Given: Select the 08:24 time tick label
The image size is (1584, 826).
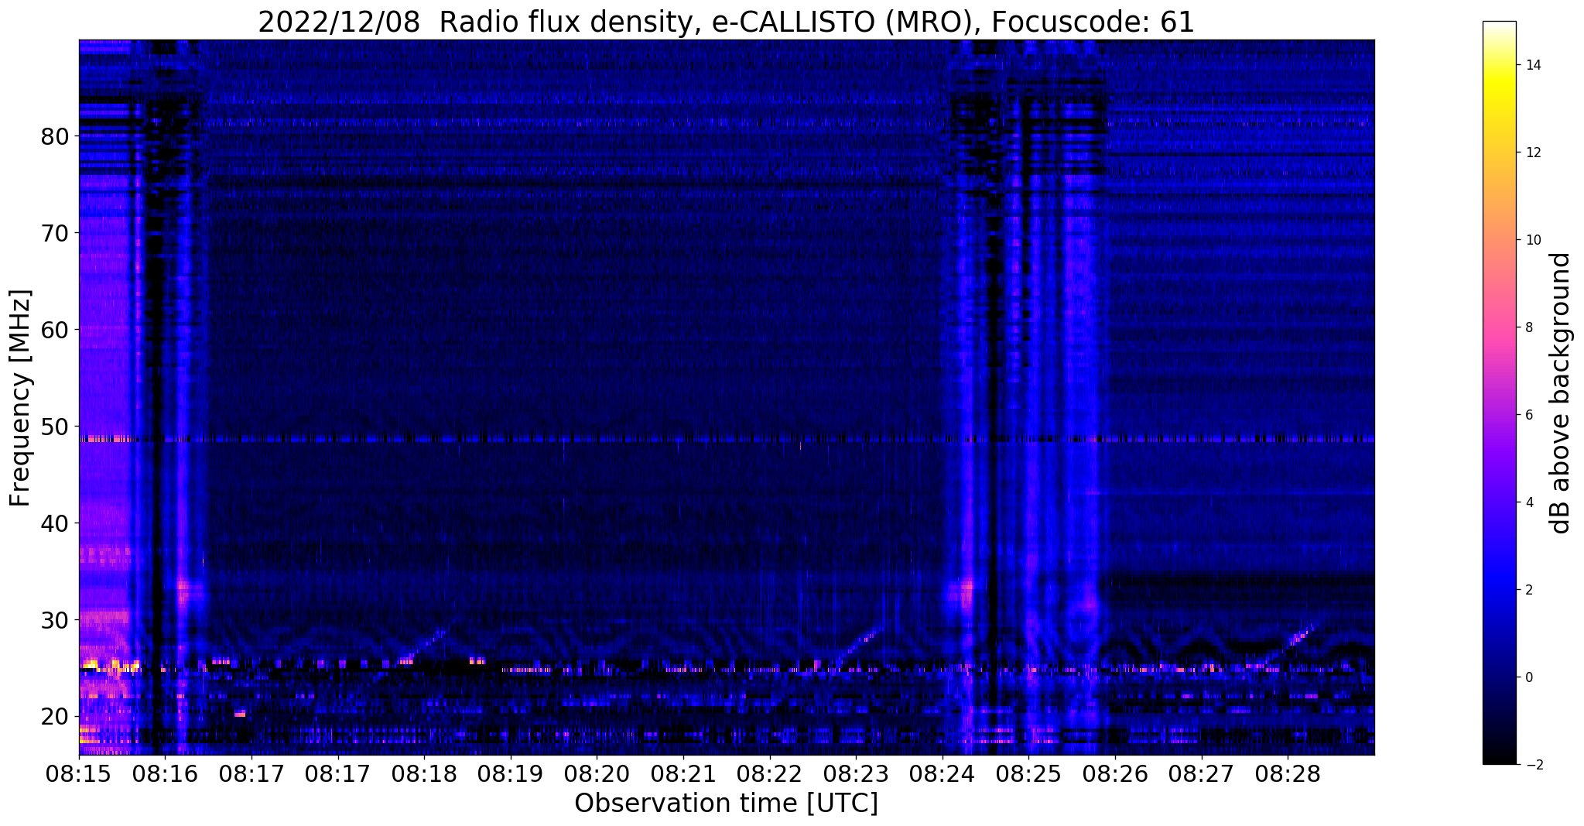Looking at the screenshot, I should tap(943, 774).
